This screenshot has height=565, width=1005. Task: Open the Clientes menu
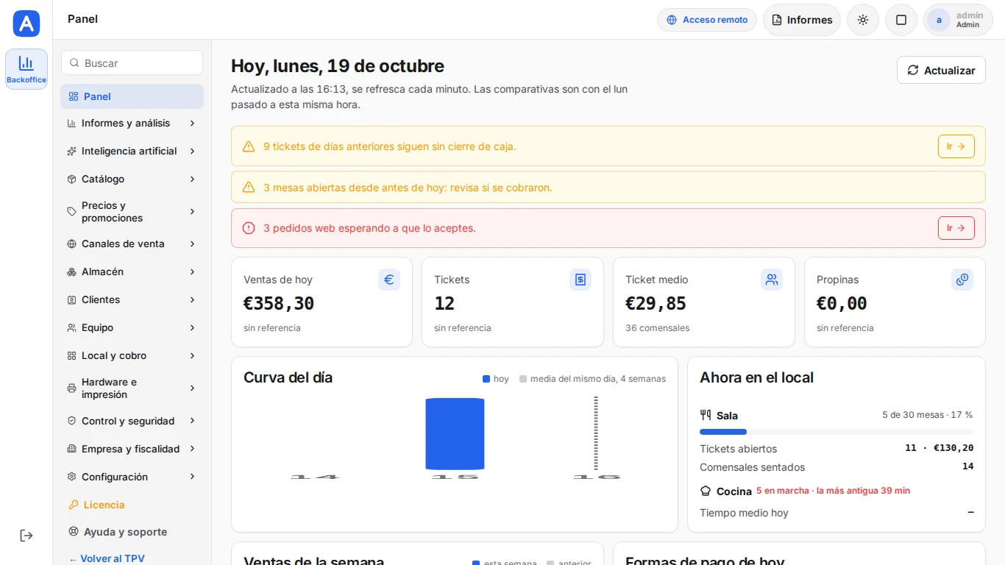coord(132,300)
